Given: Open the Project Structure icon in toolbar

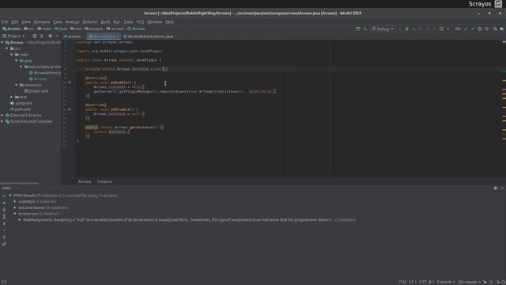Looking at the screenshot, I should coord(502,28).
